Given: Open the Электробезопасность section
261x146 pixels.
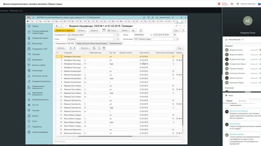Looking at the screenshot, I should tap(40, 100).
